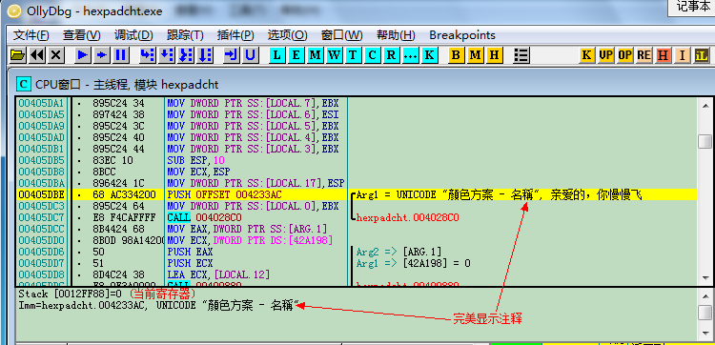Viewport: 715px width, 345px height.
Task: Open the 调试(D) menu
Action: click(133, 35)
